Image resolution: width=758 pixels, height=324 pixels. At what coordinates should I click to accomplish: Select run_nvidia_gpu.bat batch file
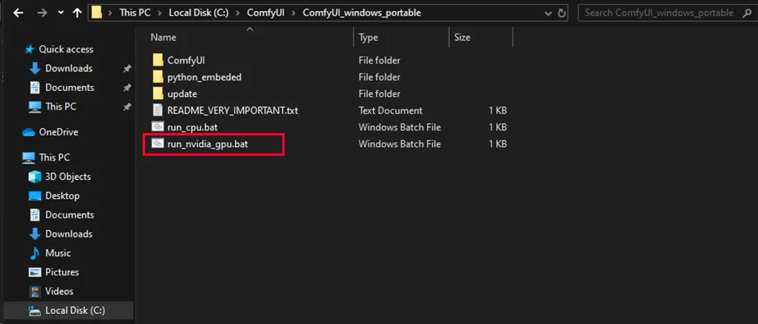[212, 144]
